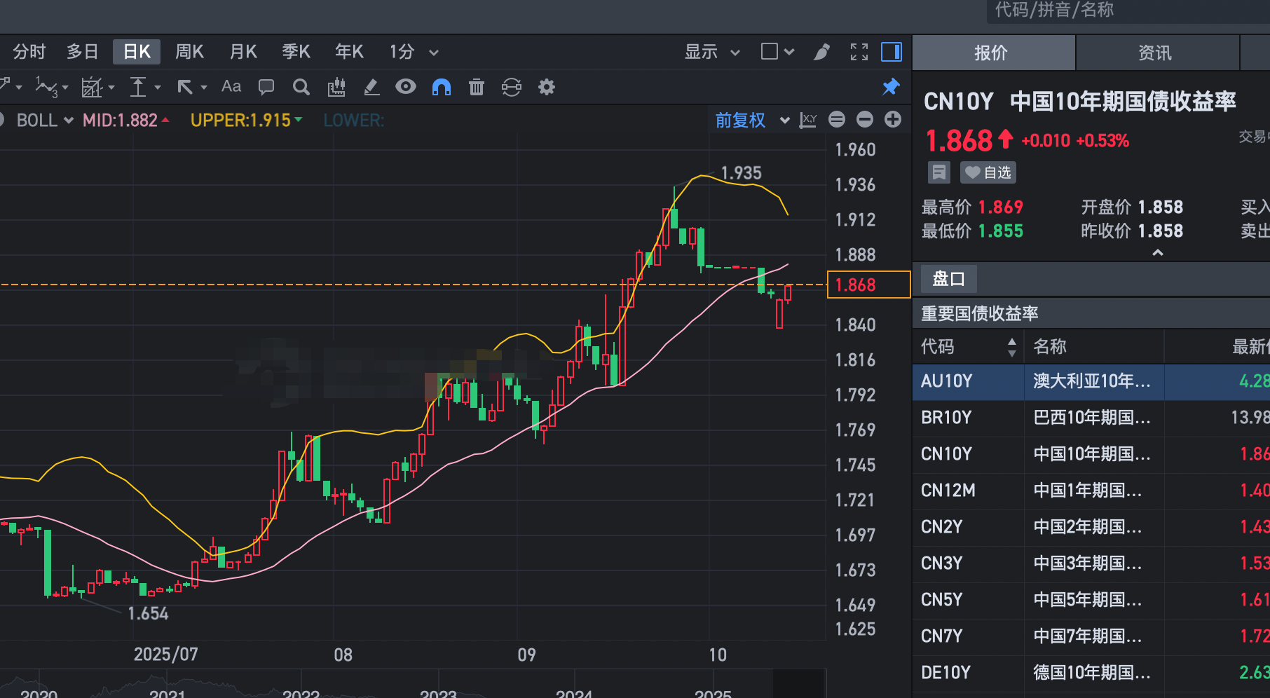Enter fullscreen chart mode
This screenshot has height=698, width=1270.
pos(859,52)
